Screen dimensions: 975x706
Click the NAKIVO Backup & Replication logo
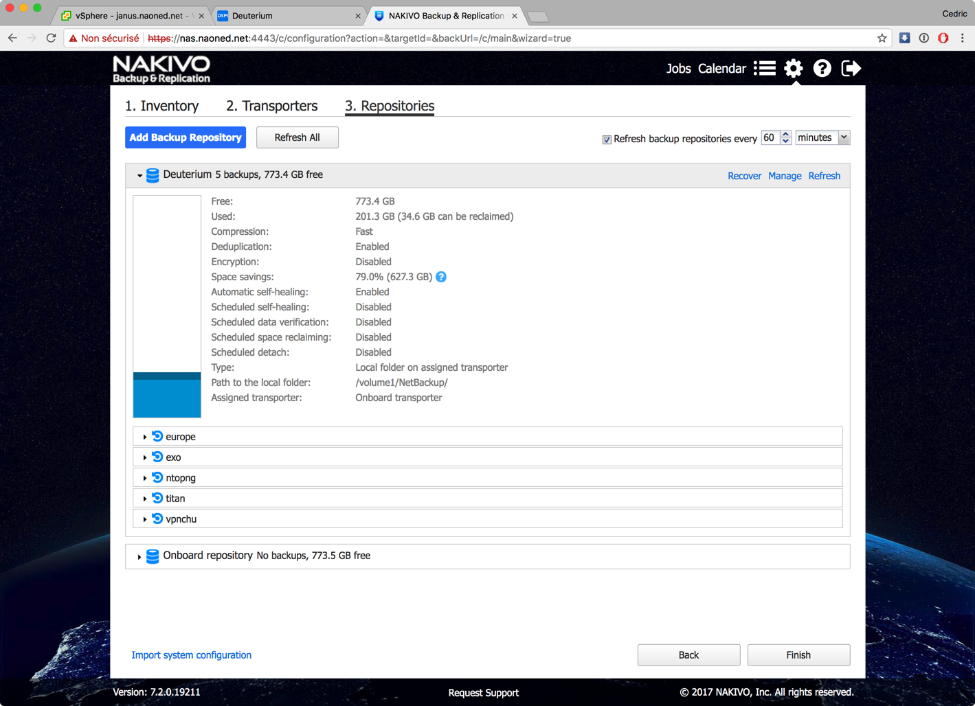click(161, 69)
